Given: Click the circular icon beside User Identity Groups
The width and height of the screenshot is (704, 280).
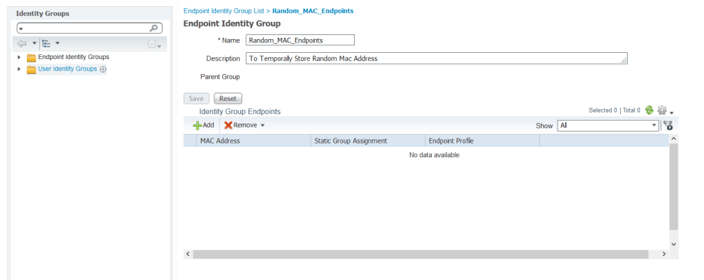Looking at the screenshot, I should coord(103,69).
